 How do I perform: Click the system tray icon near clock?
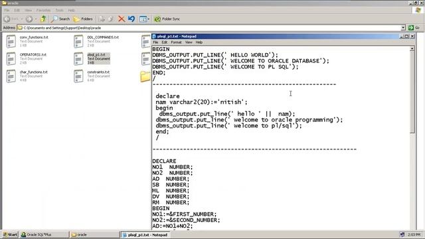[402, 234]
